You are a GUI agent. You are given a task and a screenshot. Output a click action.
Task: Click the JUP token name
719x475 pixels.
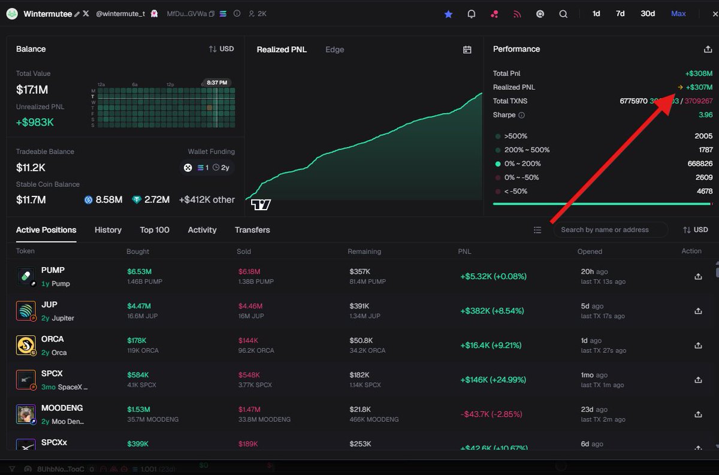[x=49, y=304]
